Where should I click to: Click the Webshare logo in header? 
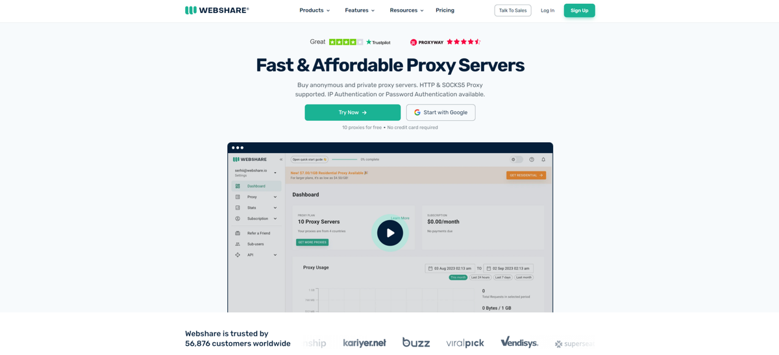coord(217,10)
